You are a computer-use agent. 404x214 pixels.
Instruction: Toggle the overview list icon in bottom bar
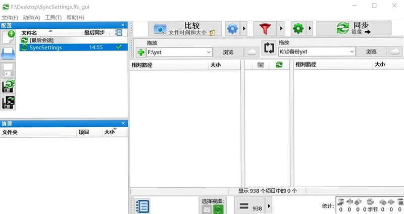coord(142,206)
